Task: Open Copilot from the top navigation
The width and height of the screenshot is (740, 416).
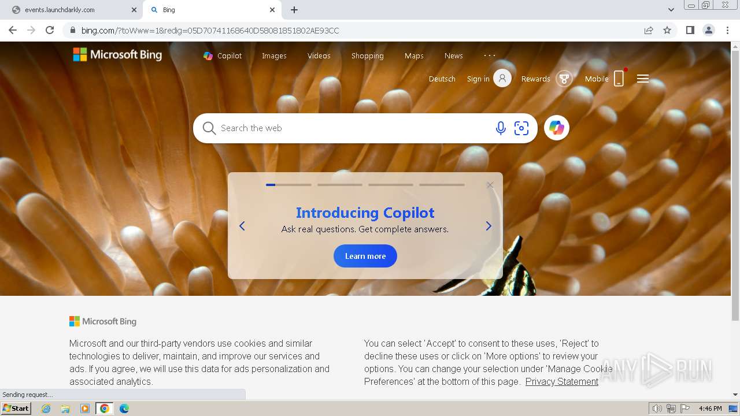Action: (223, 56)
